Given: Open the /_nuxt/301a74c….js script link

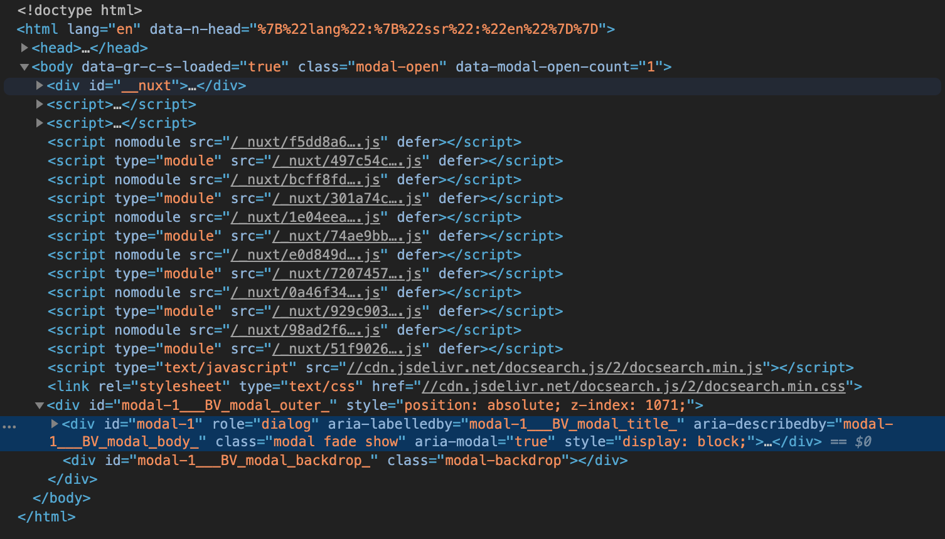Looking at the screenshot, I should click(x=347, y=199).
